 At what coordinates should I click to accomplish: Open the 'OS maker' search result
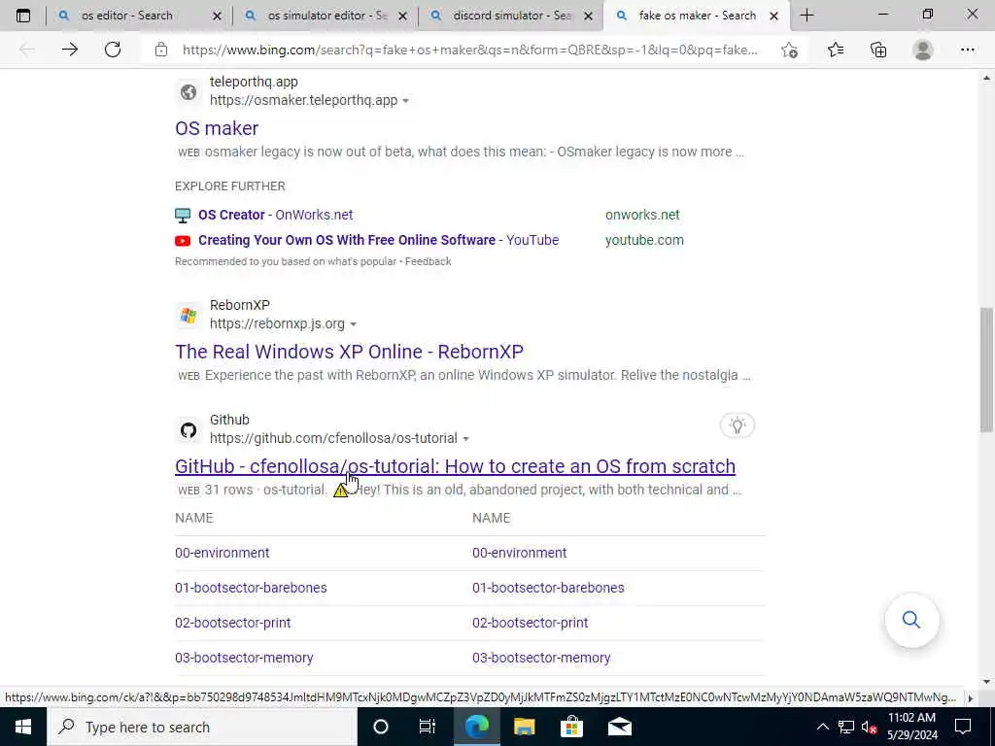pos(217,128)
